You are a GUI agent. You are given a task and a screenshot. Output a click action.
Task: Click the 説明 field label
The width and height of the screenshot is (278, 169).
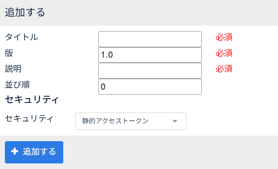(x=13, y=69)
